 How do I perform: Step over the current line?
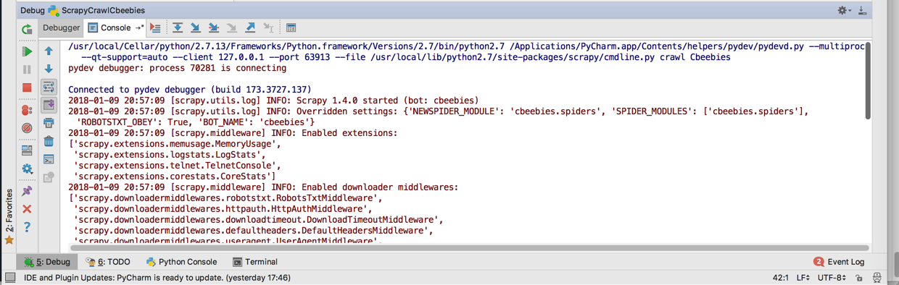coord(178,28)
